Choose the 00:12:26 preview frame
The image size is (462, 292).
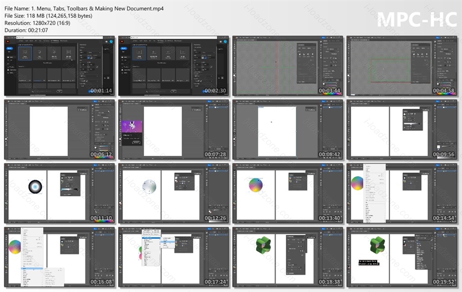[x=174, y=193]
